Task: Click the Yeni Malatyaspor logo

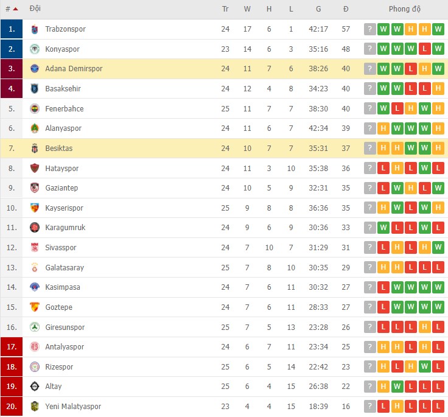Action: [35, 407]
